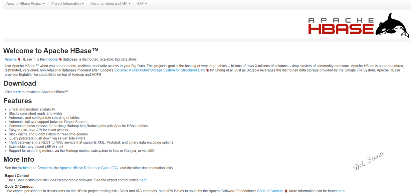The width and height of the screenshot is (414, 195).
Task: Click the Export Control subheading
Action: tap(17, 176)
